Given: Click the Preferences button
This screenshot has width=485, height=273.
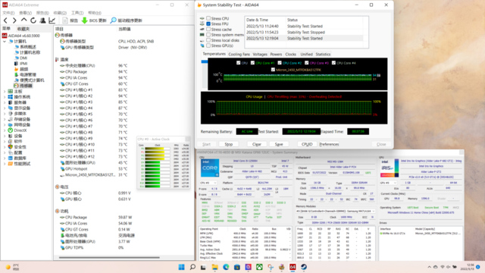Looking at the screenshot, I should (x=329, y=144).
